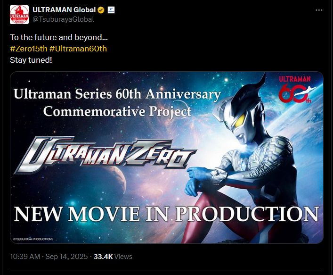Click the Ultraman Zero metallic title logo

point(105,155)
